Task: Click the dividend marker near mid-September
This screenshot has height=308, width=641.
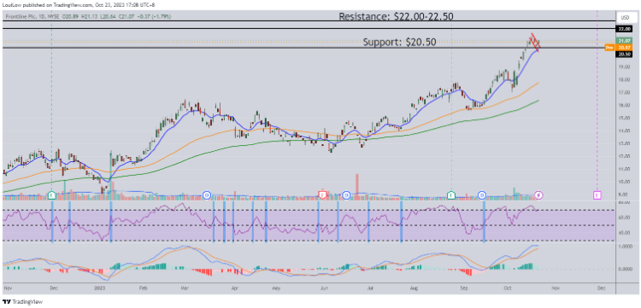Action: tap(482, 195)
